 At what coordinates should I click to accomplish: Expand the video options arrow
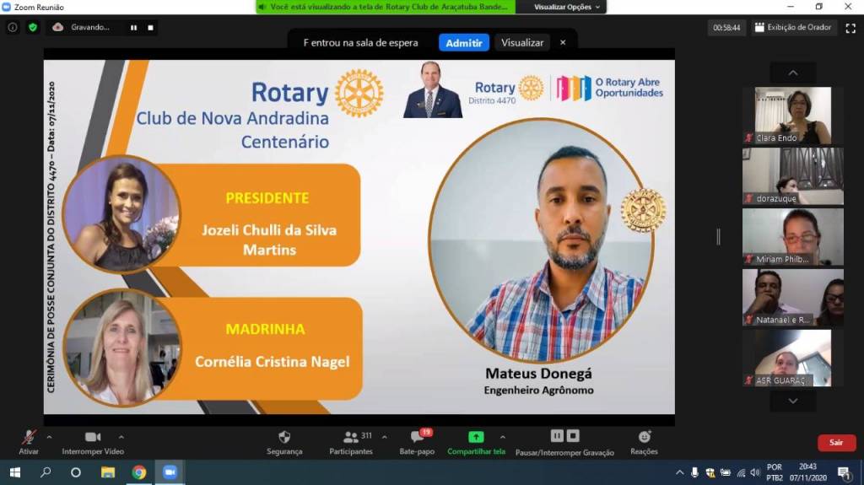pos(121,437)
